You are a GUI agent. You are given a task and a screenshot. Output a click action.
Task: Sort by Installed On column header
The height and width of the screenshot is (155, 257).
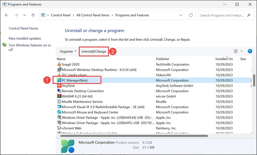pyautogui.click(x=224, y=59)
